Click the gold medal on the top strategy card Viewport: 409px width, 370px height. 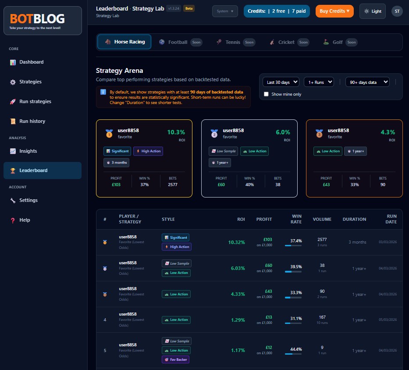109,133
